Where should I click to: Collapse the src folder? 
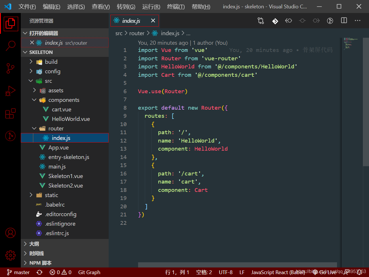pyautogui.click(x=65, y=81)
